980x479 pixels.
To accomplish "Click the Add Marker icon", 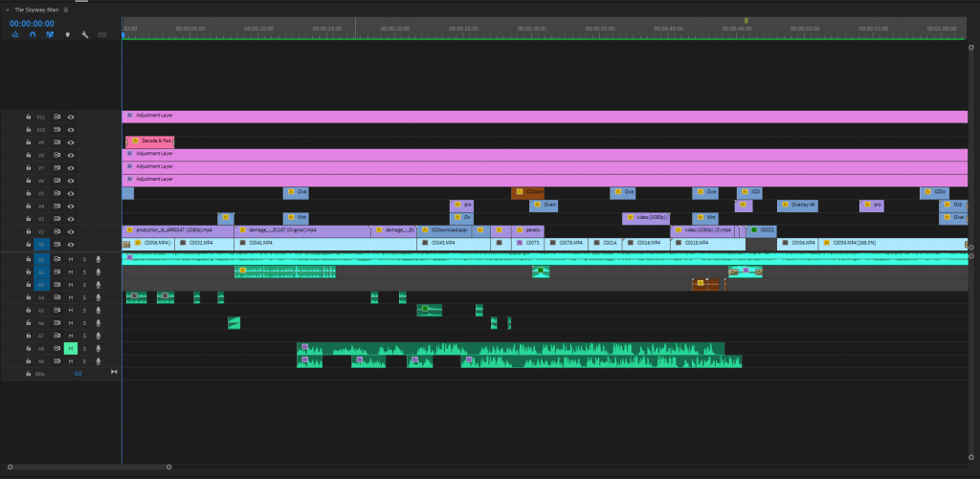I will 67,34.
